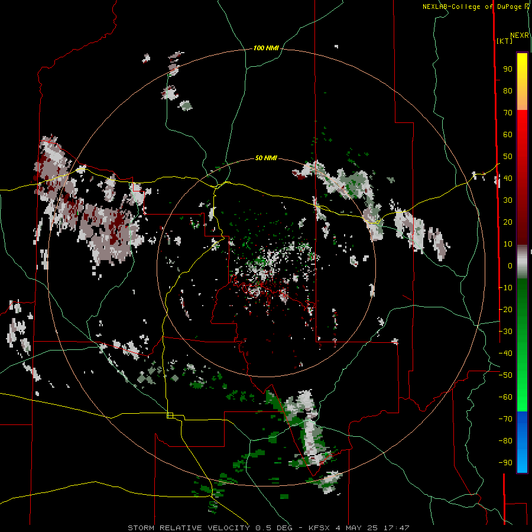The height and width of the screenshot is (532, 532).
Task: Click the KT units label above the color scale
Action: [x=505, y=41]
